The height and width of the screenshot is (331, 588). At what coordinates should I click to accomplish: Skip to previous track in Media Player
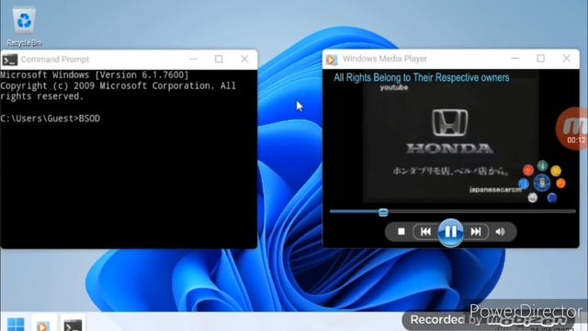click(425, 232)
